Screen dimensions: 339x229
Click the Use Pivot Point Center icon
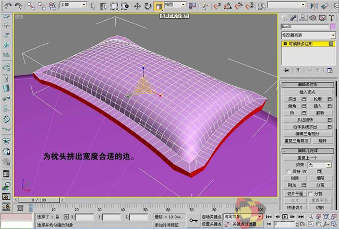click(x=192, y=6)
